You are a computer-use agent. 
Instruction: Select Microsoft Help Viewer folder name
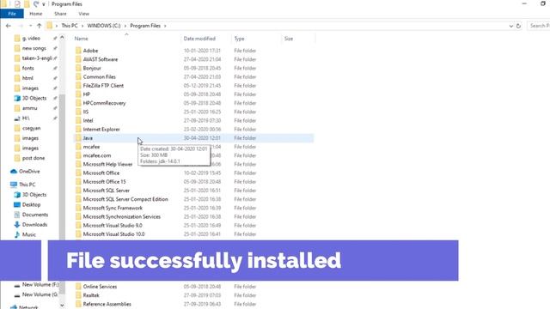tap(107, 164)
